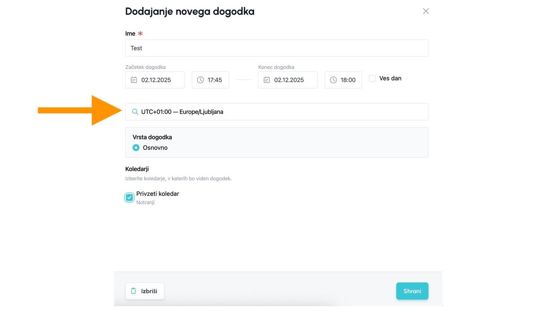Select the Osnovno radio button
Screen dimensions: 556x312
[x=136, y=148]
